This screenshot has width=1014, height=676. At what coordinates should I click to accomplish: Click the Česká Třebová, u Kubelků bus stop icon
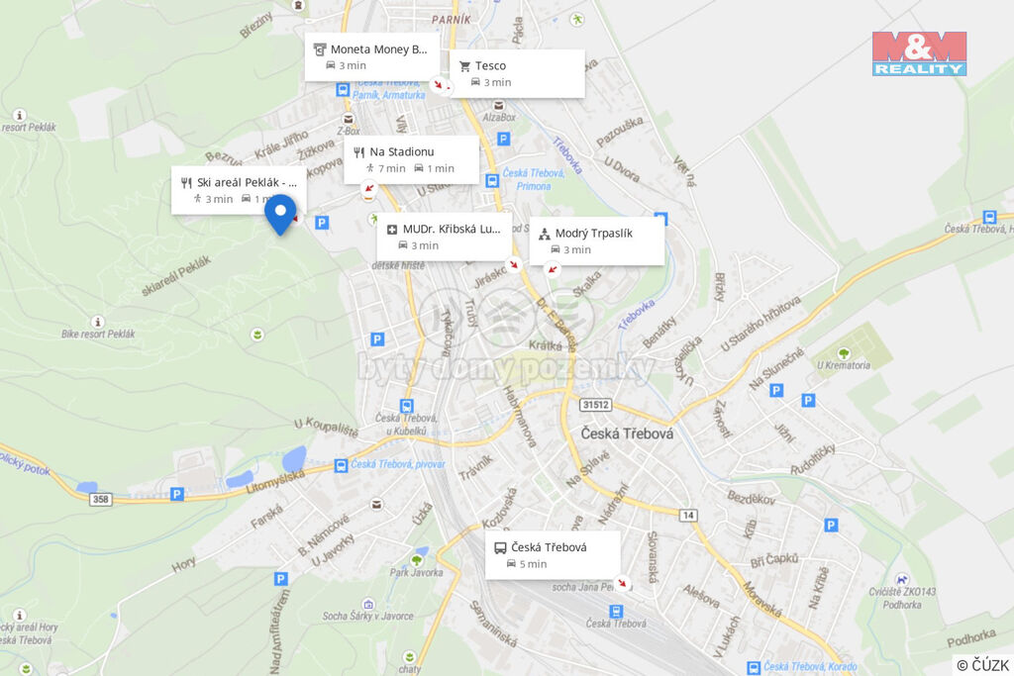(407, 406)
